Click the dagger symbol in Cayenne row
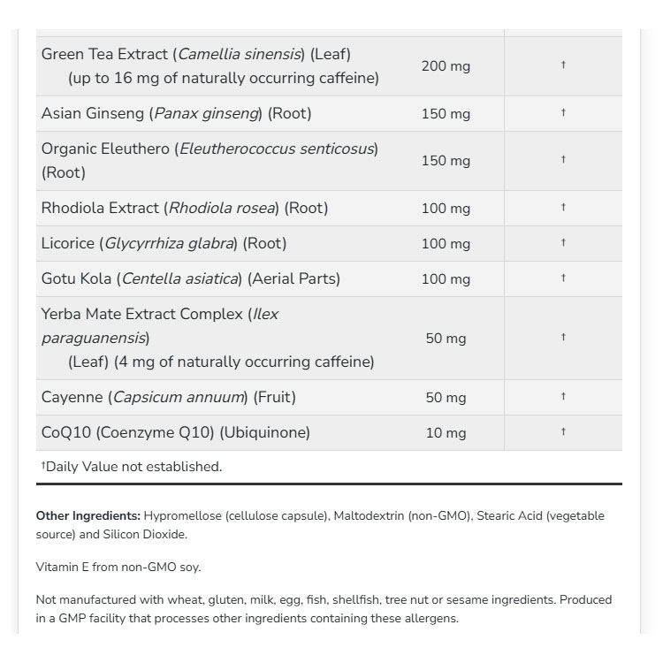This screenshot has height=663, width=663. click(x=563, y=396)
